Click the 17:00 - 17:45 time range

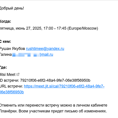tap(55, 28)
